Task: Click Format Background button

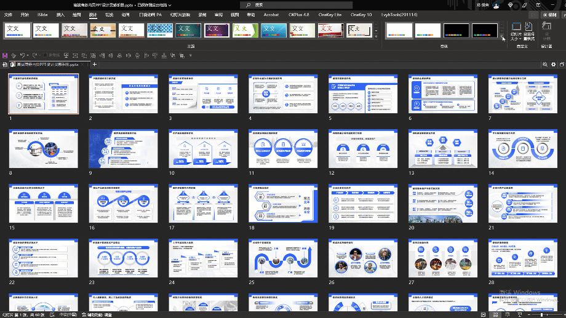Action: 529,31
